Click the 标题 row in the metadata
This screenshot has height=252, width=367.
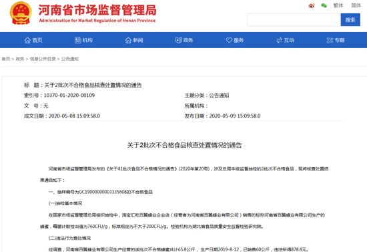tap(83, 85)
